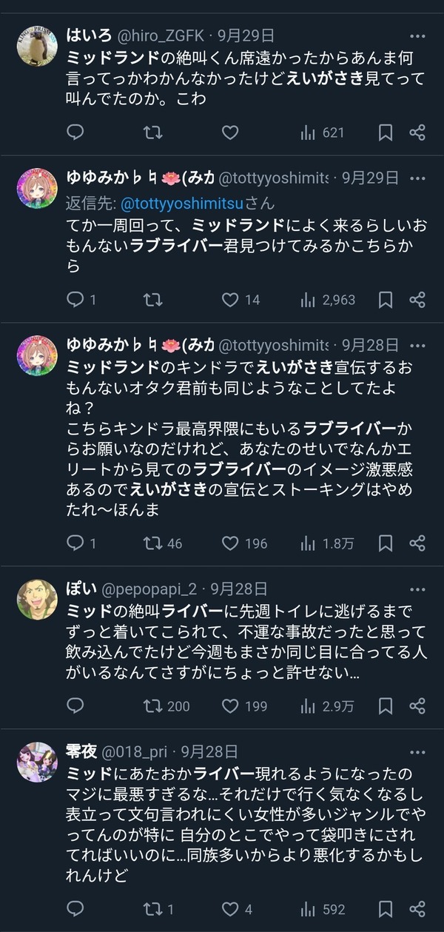Retweet the tweet with 46 retweets
444x932 pixels.
tap(163, 543)
